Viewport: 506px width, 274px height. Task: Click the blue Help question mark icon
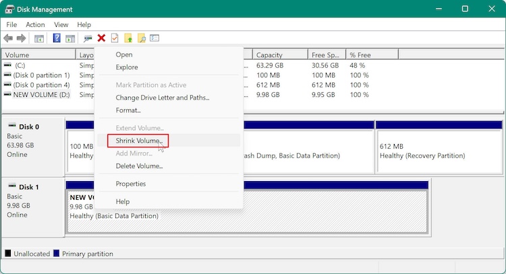point(57,38)
